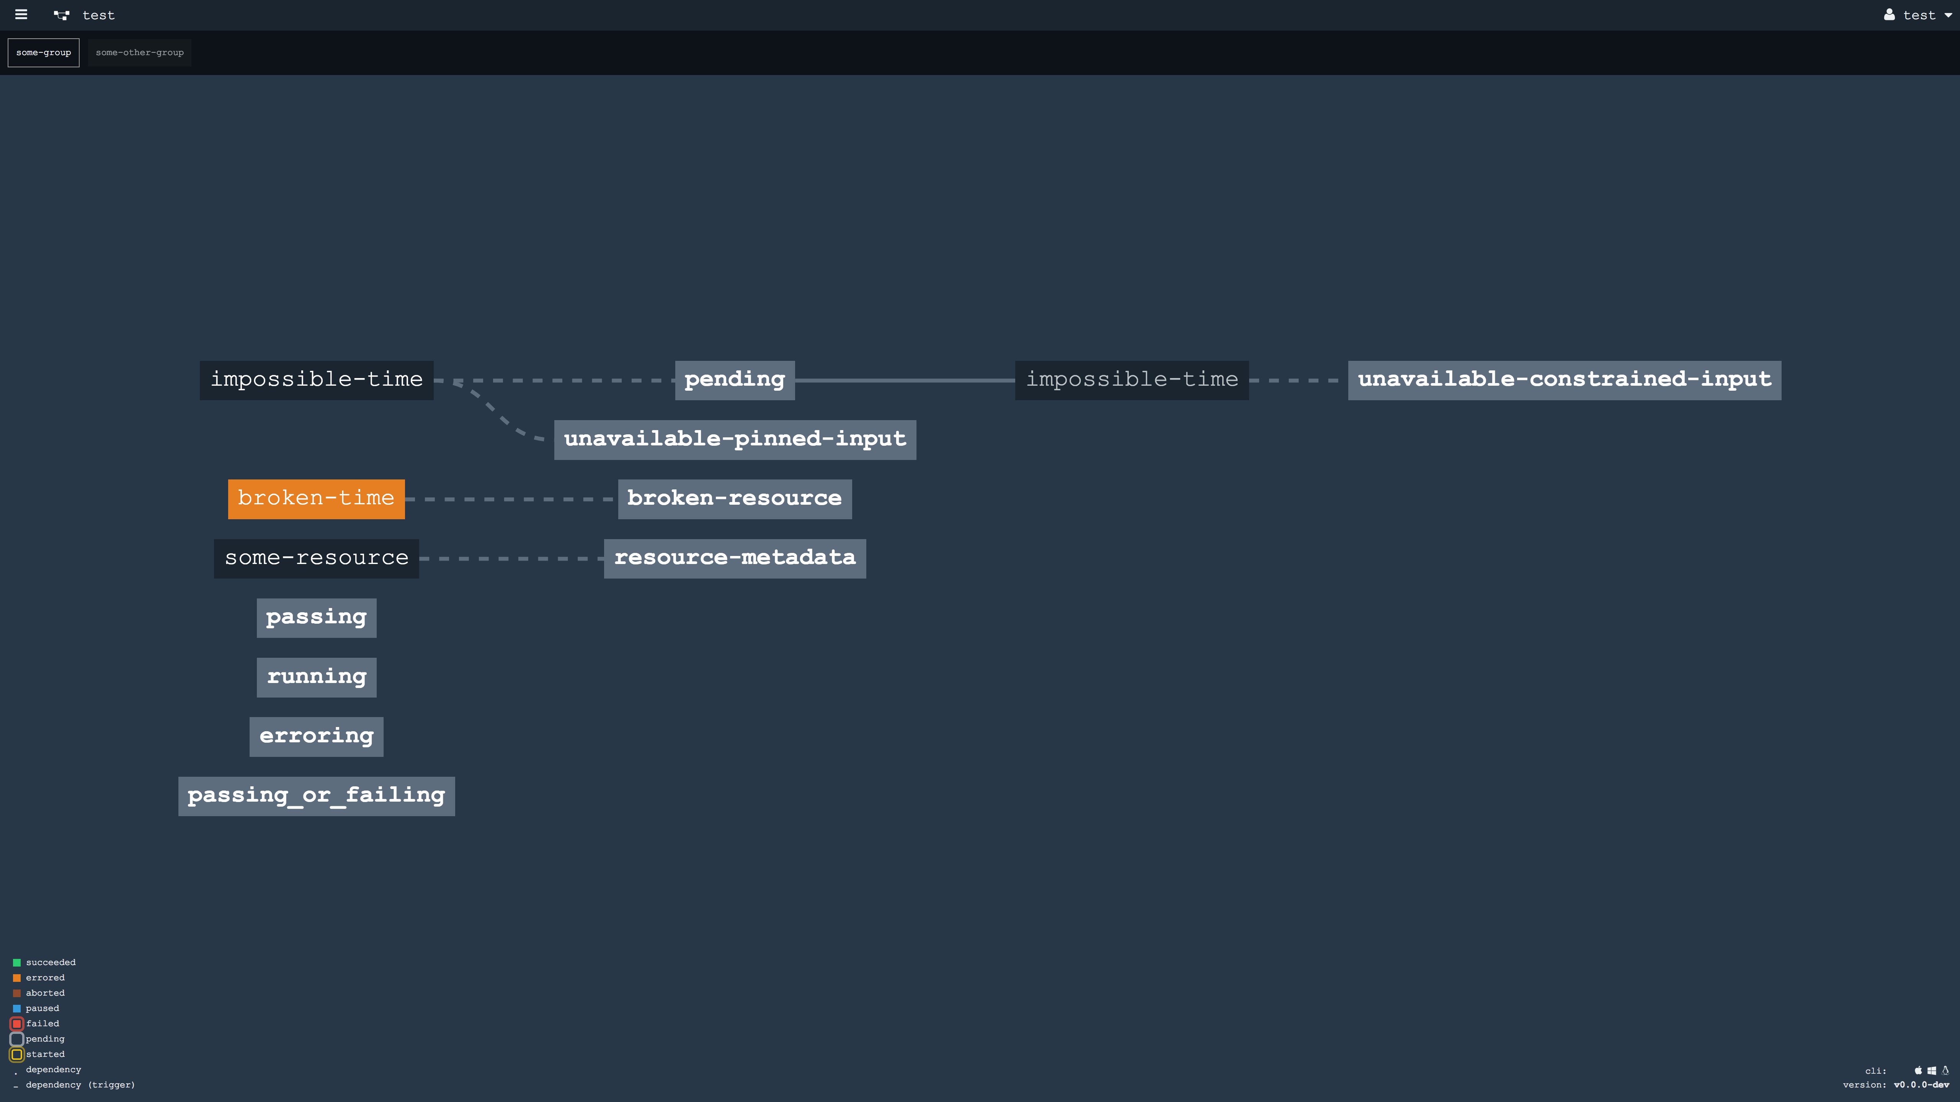Open the pending job node
Viewport: 1960px width, 1102px height.
point(735,380)
